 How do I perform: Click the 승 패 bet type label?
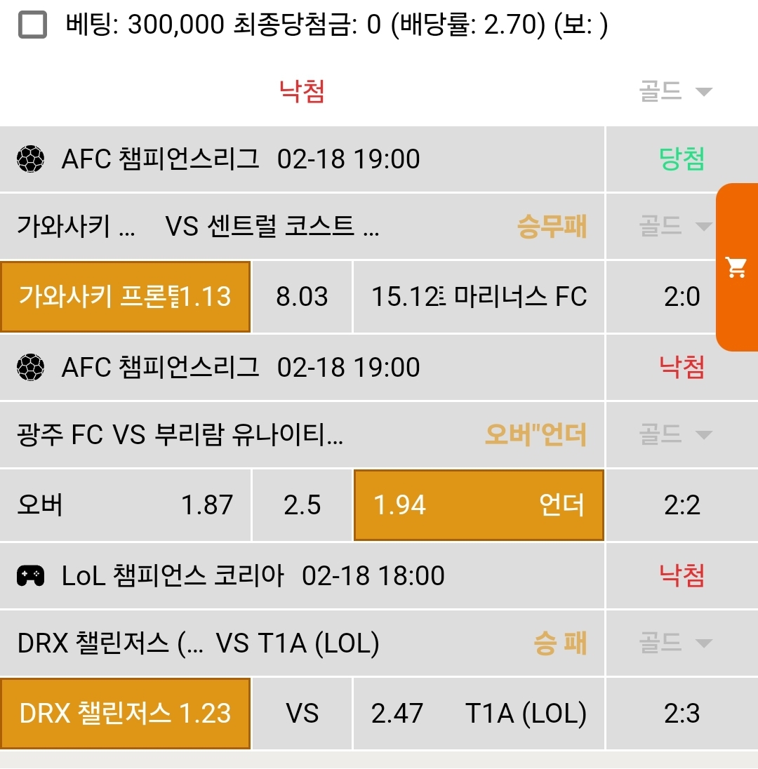click(x=560, y=643)
